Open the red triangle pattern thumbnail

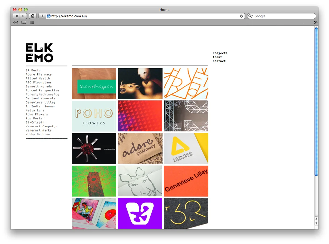click(140, 116)
